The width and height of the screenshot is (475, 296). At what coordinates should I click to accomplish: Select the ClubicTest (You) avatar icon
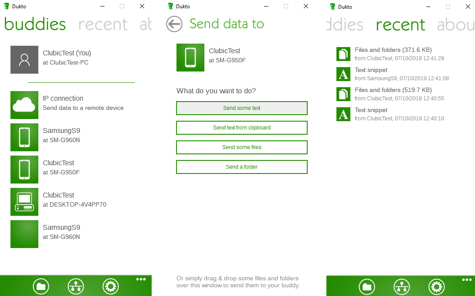(24, 60)
